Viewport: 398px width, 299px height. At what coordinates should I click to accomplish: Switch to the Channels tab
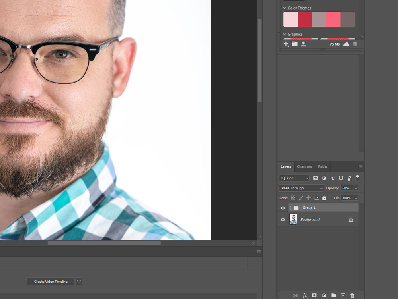tap(304, 166)
